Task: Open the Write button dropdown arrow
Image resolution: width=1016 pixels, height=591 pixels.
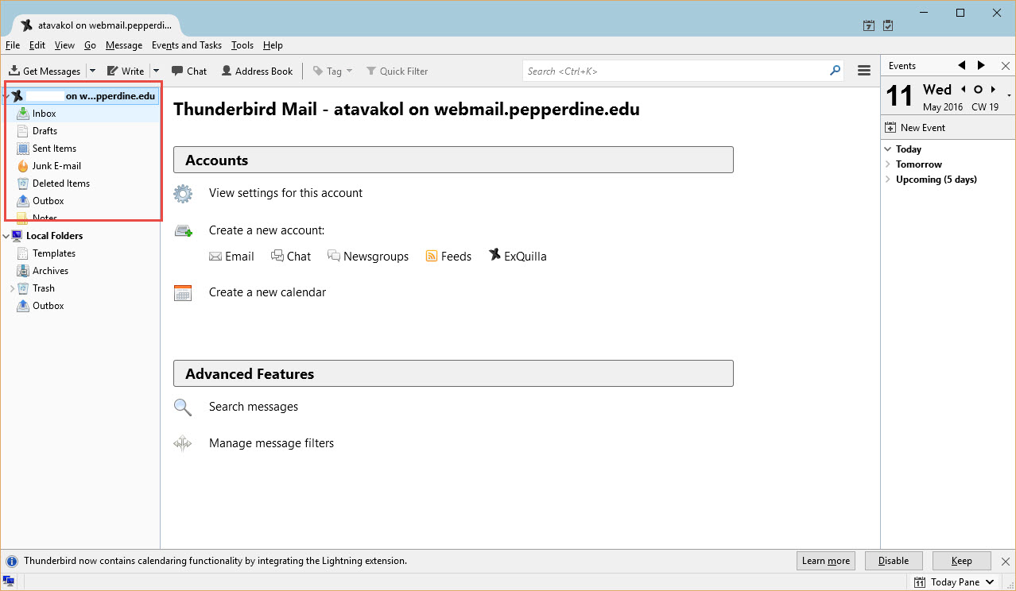Action: pos(156,71)
